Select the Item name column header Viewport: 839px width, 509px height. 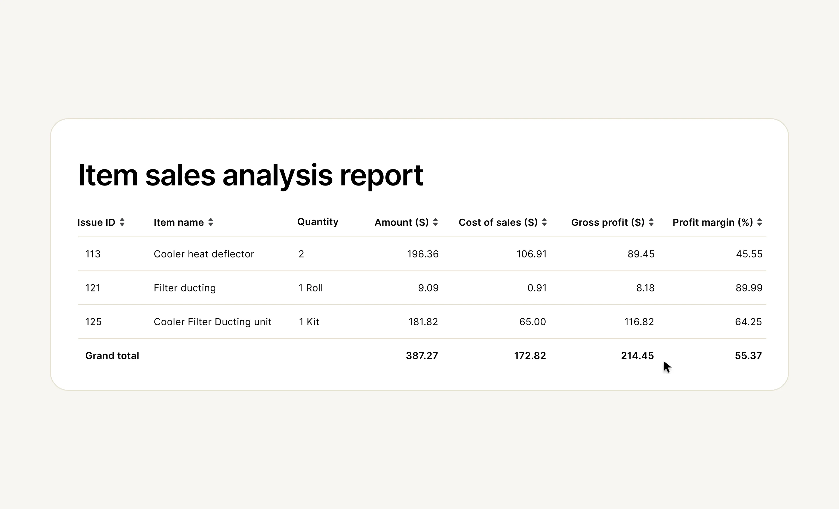[178, 222]
